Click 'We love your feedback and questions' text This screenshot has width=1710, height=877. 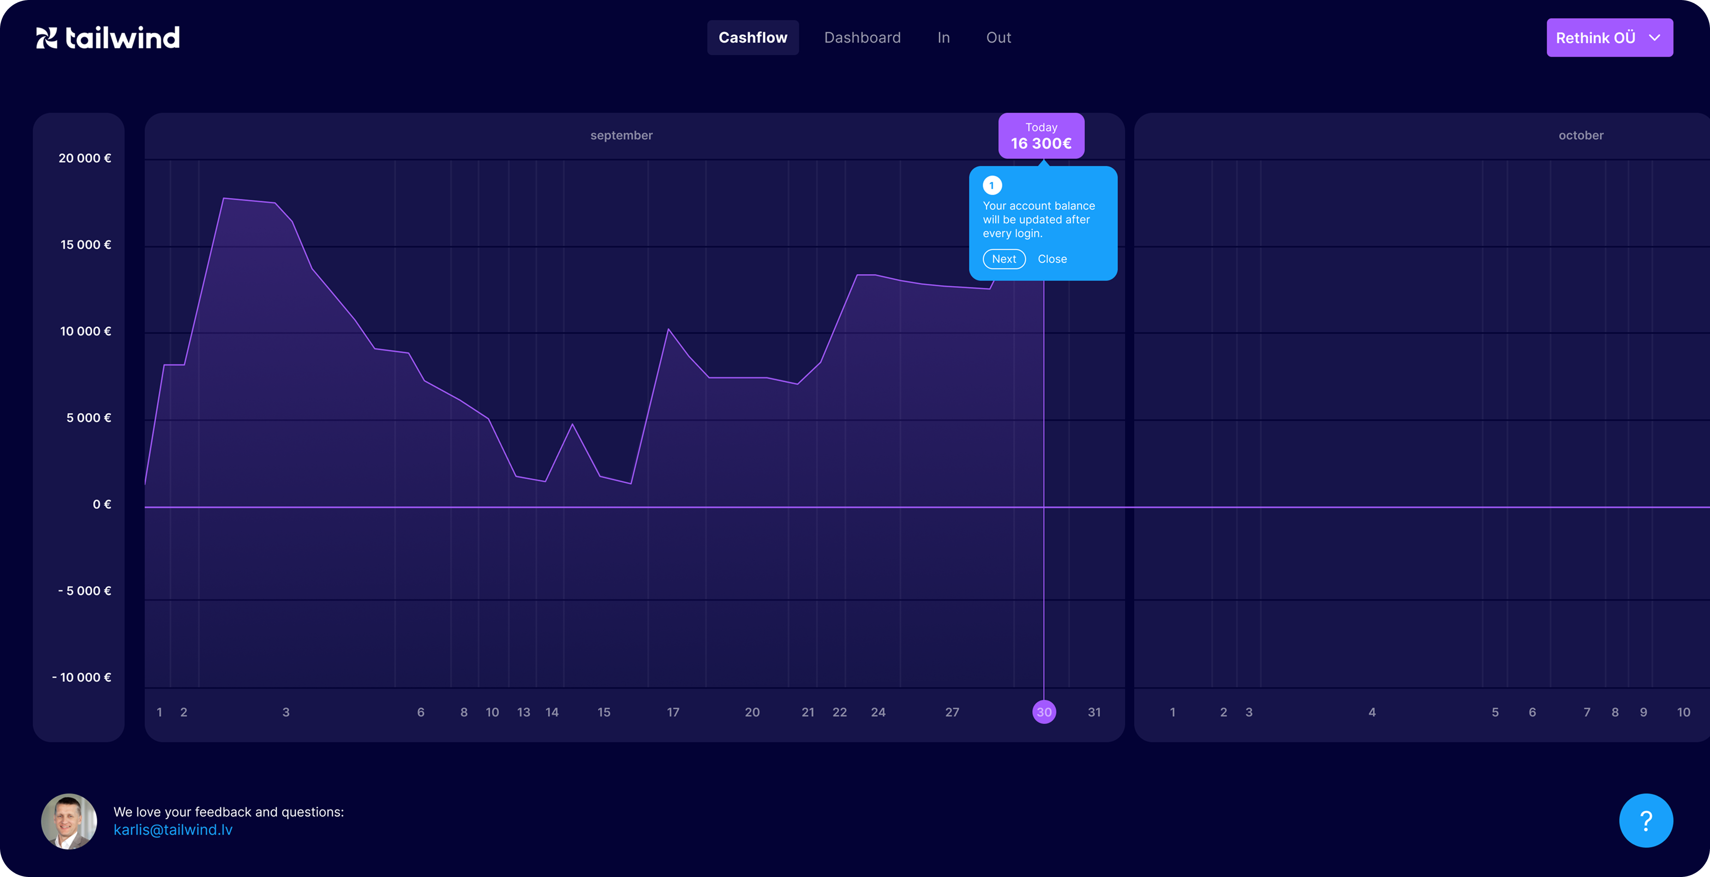point(228,812)
